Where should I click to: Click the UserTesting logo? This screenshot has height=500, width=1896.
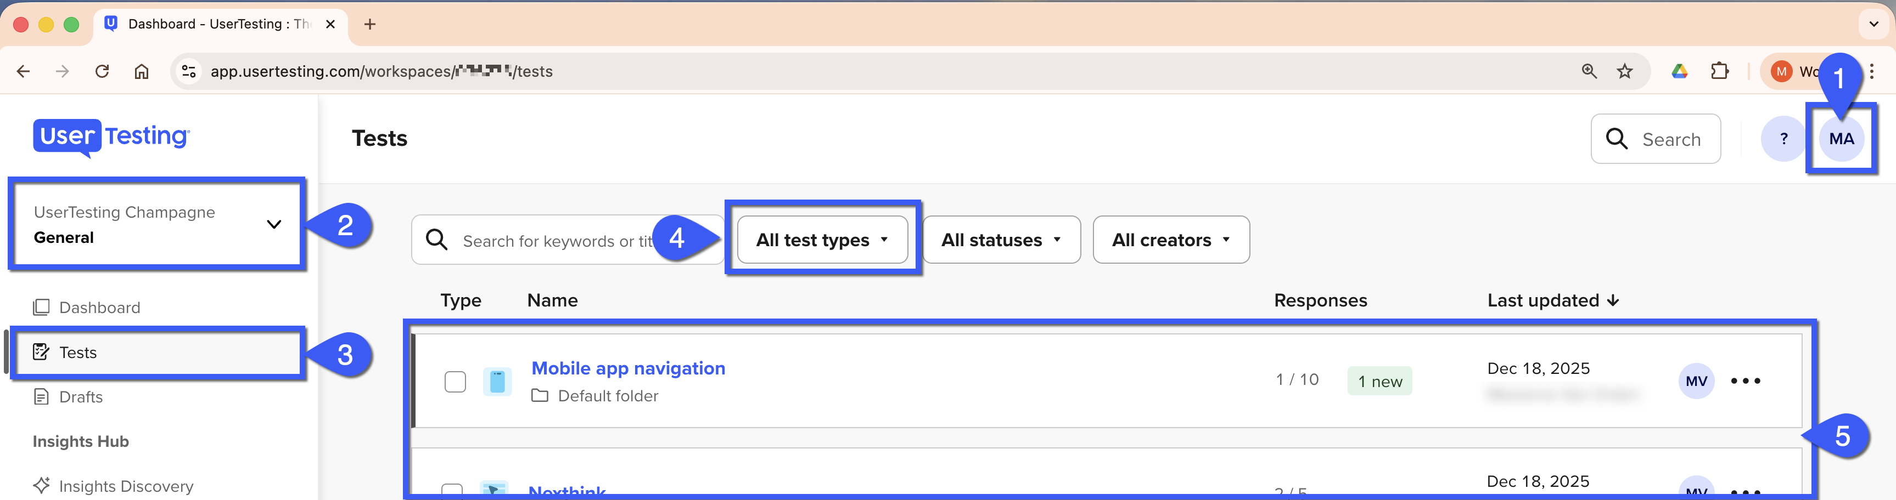point(111,138)
